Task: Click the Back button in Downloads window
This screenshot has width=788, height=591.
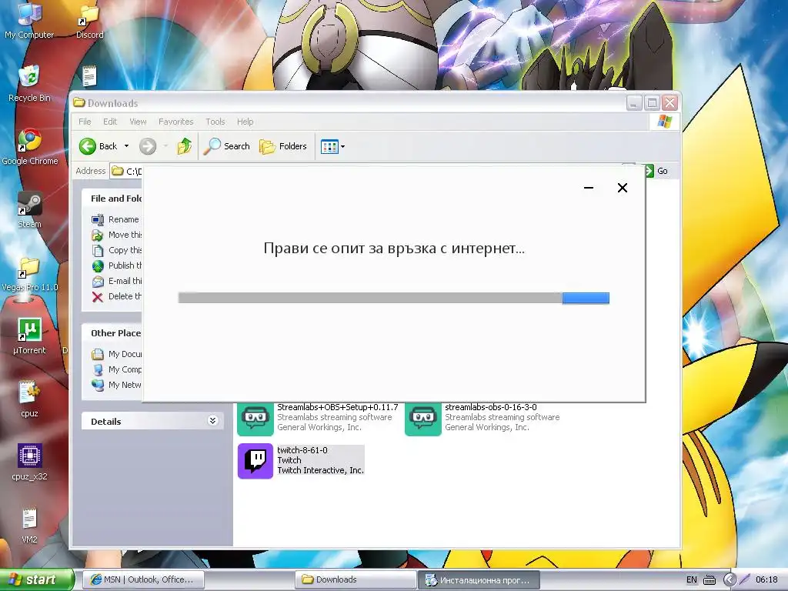Action: (x=98, y=146)
